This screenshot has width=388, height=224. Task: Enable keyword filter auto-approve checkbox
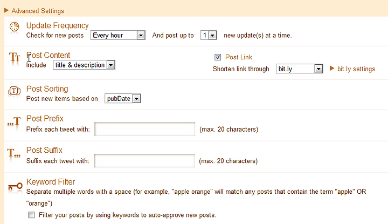point(31,215)
